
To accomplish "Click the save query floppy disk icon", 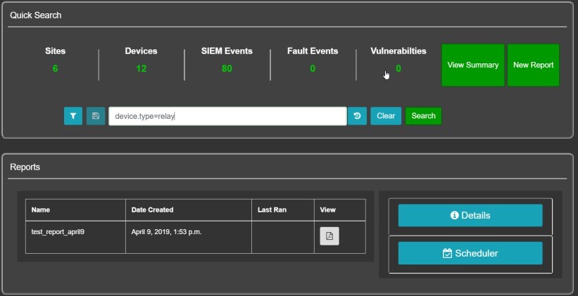I will (96, 116).
